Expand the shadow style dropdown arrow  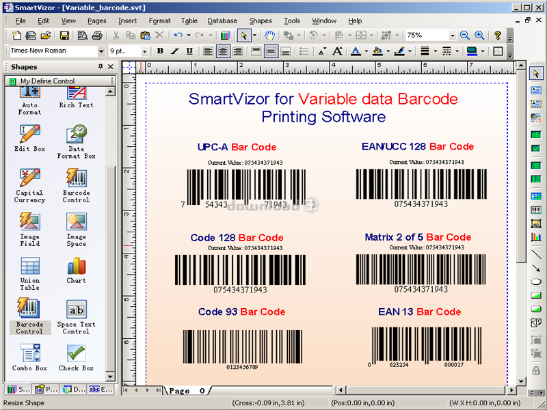pyautogui.click(x=483, y=51)
